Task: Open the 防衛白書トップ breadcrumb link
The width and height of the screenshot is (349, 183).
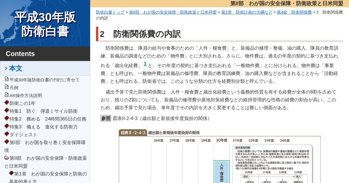Action: [110, 12]
